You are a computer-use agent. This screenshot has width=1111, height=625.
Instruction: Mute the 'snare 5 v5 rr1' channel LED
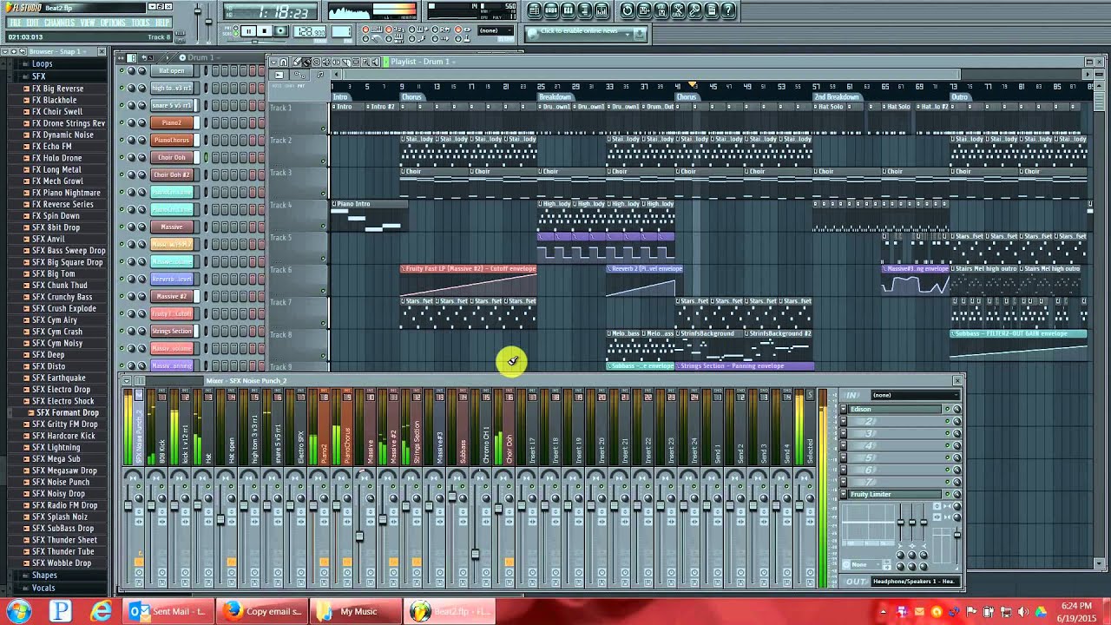(122, 105)
